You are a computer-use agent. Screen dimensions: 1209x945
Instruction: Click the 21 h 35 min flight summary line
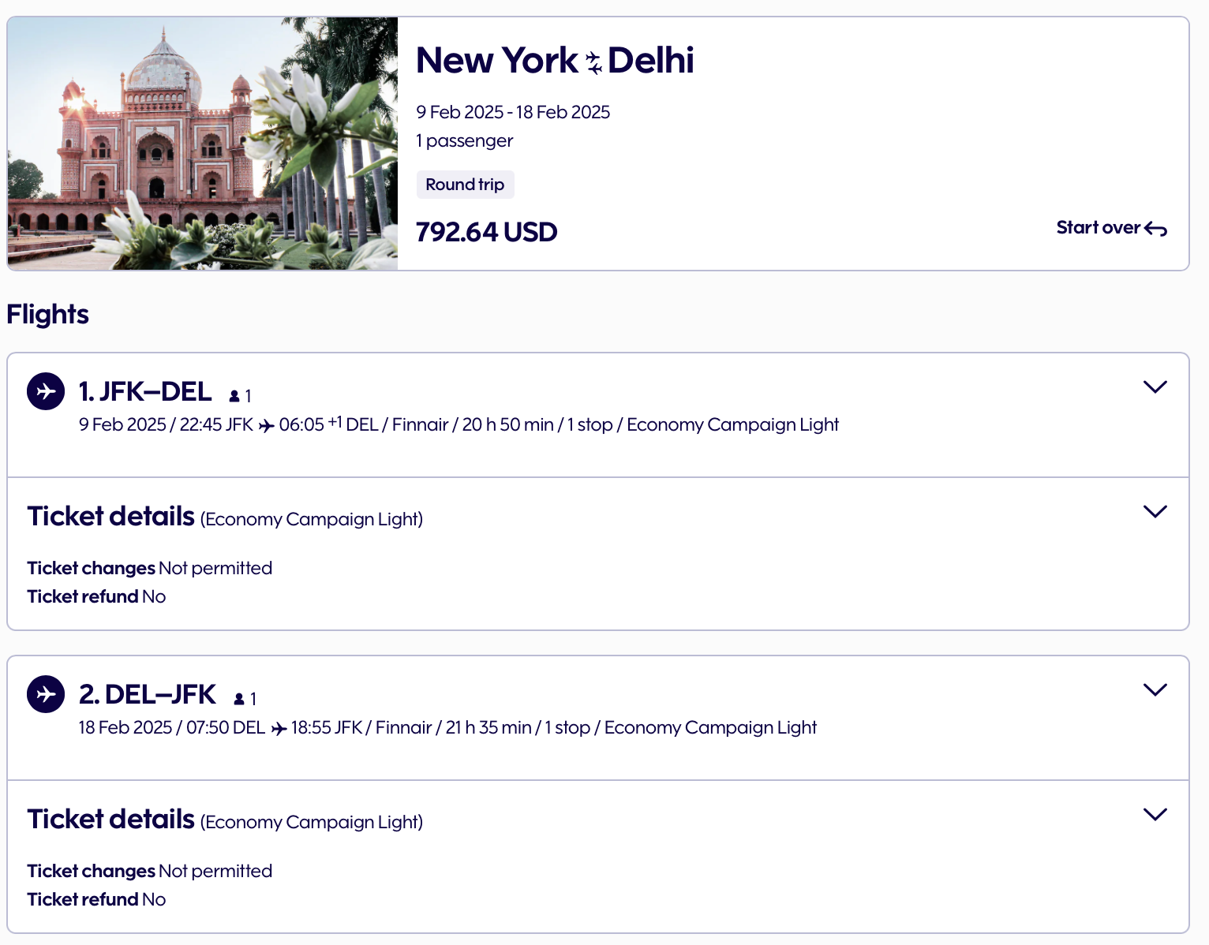coord(447,728)
